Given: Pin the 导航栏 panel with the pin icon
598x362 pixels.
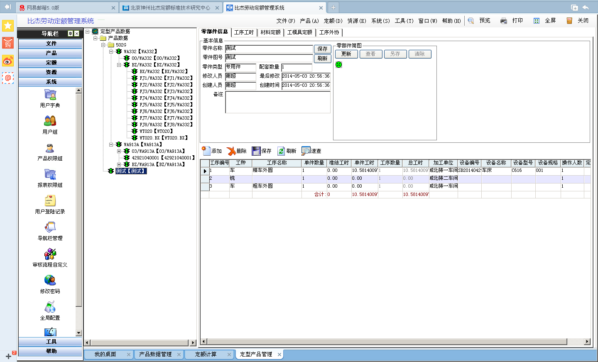Looking at the screenshot, I should pos(70,34).
